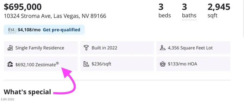Click the $236/sqft tile text
244x102 pixels.
click(101, 64)
